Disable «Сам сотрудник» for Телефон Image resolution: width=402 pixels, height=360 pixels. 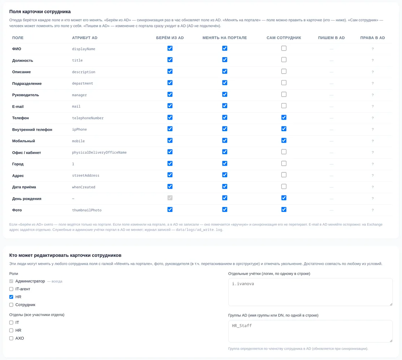click(284, 117)
